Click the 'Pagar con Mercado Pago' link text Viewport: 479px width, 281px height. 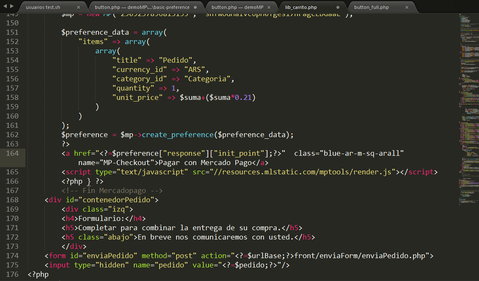click(205, 163)
